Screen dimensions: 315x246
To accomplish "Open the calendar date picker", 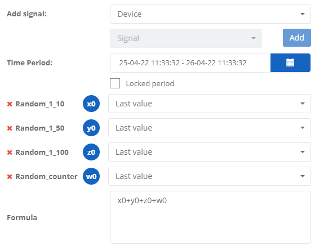I will [290, 63].
